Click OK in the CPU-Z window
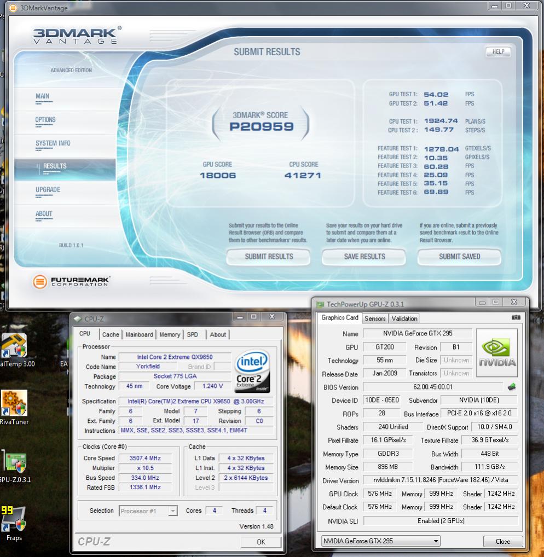 pyautogui.click(x=261, y=542)
